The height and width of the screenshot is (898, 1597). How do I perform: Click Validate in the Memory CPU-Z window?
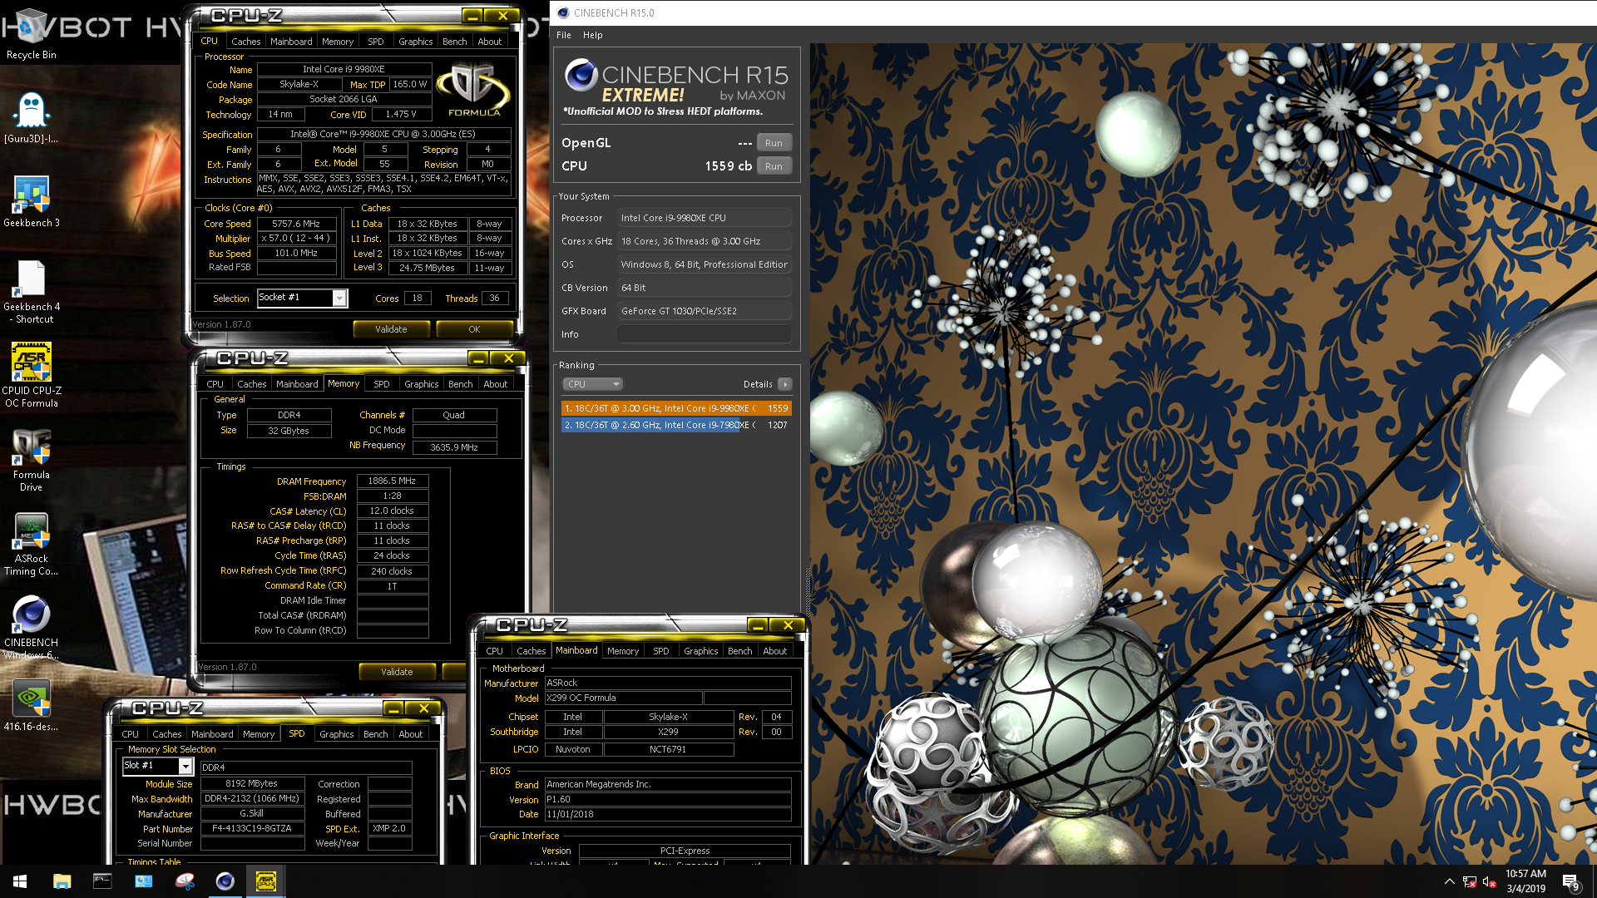click(397, 672)
